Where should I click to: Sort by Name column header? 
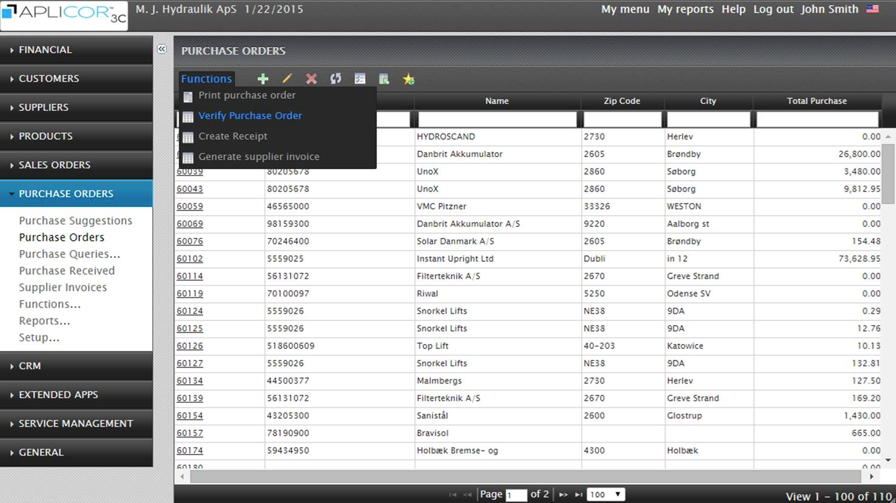497,101
